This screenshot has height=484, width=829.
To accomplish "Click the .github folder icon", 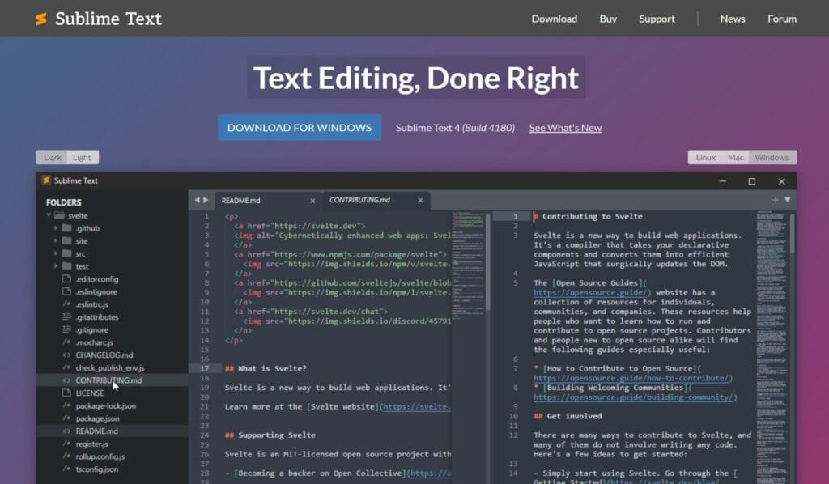I will coord(66,227).
